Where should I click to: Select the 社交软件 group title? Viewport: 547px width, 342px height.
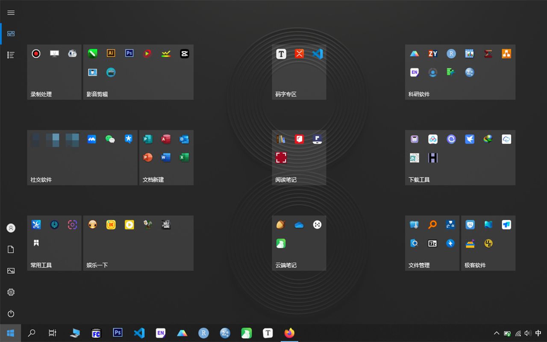click(41, 180)
